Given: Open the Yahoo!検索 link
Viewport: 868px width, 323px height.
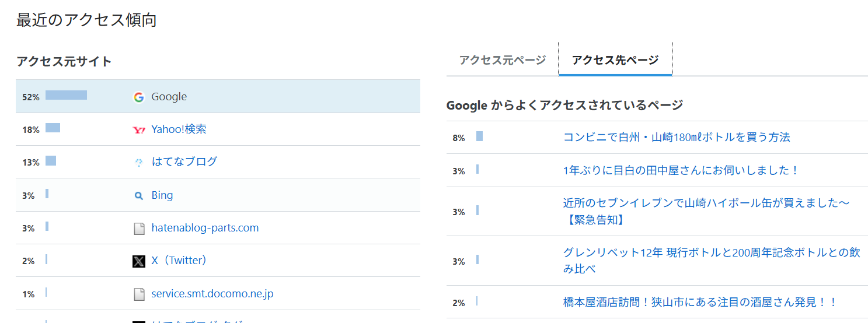Looking at the screenshot, I should (x=179, y=129).
